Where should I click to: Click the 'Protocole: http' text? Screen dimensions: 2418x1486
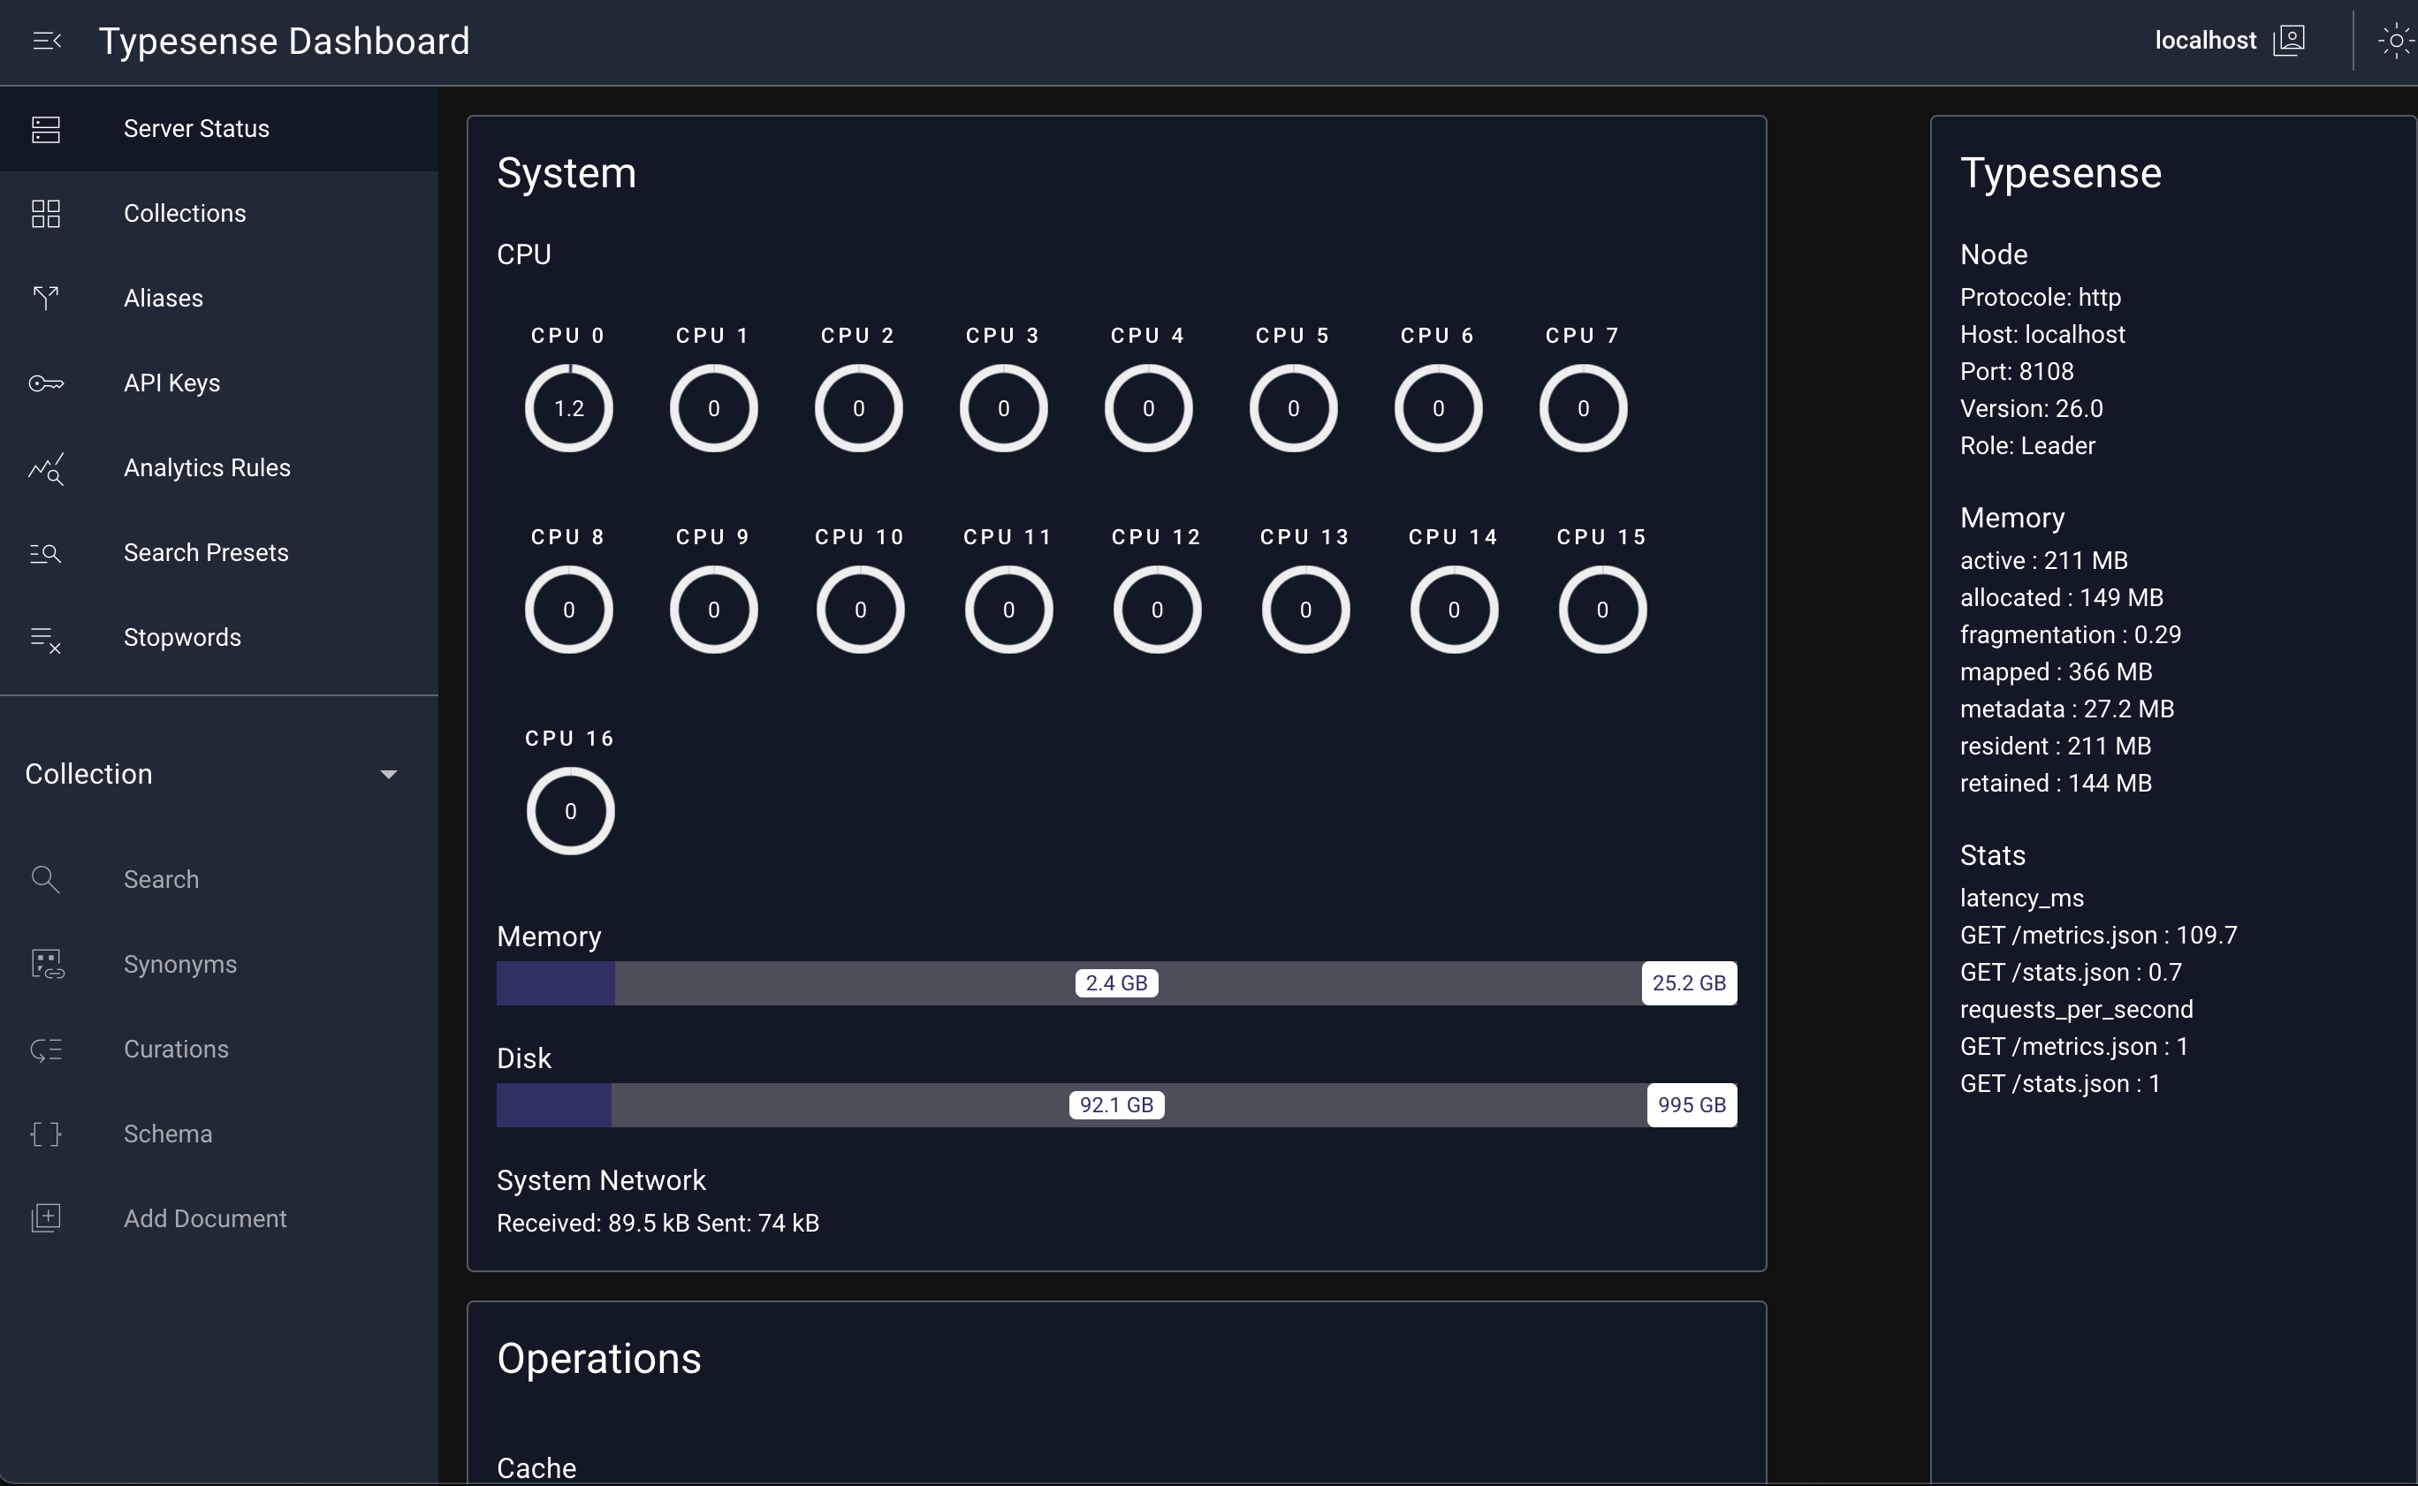pyautogui.click(x=2040, y=298)
